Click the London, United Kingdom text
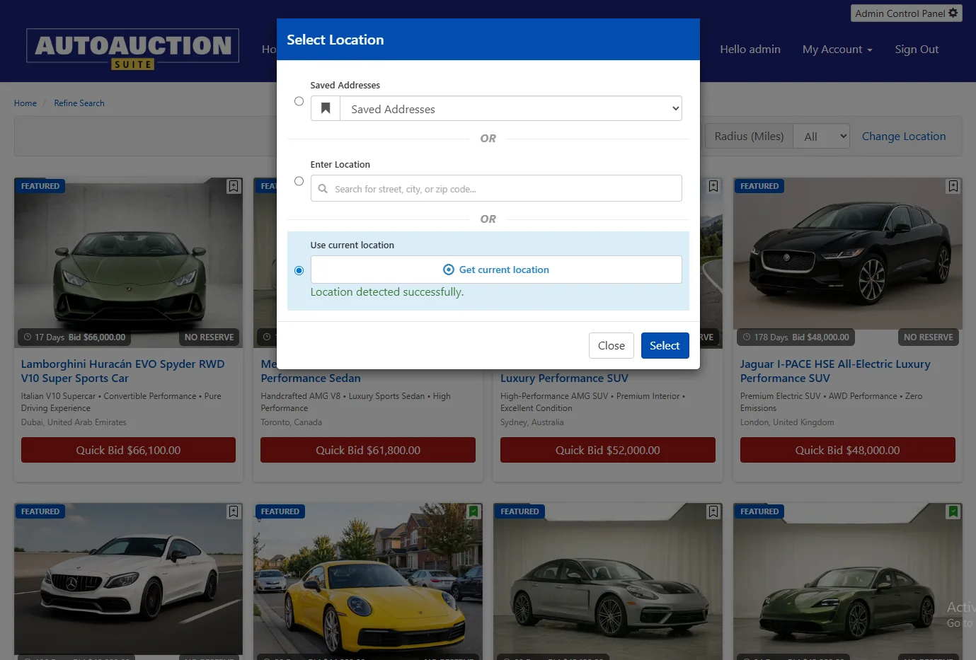Viewport: 976px width, 660px height. tap(787, 422)
